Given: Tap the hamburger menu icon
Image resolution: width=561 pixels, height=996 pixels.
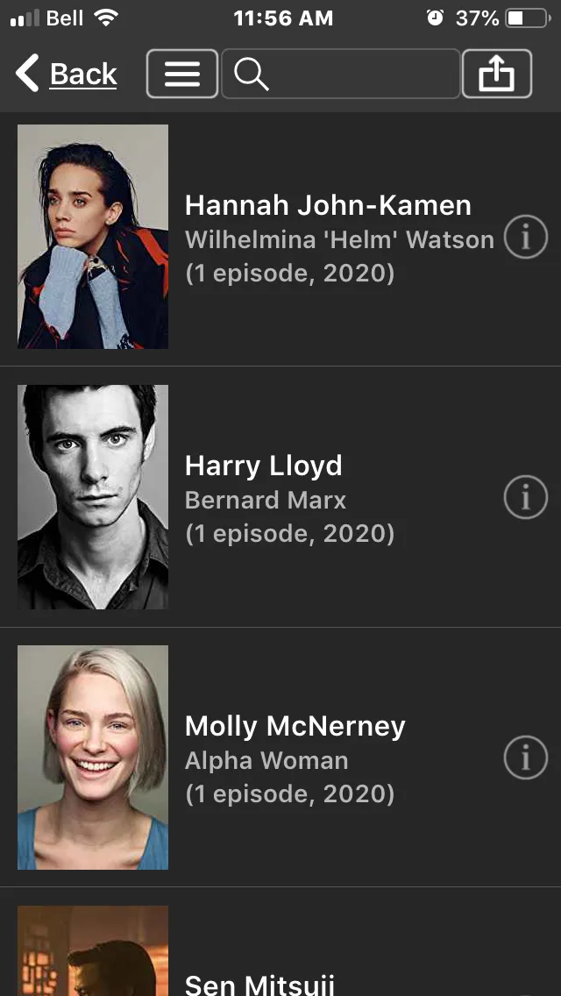Looking at the screenshot, I should click(x=182, y=74).
